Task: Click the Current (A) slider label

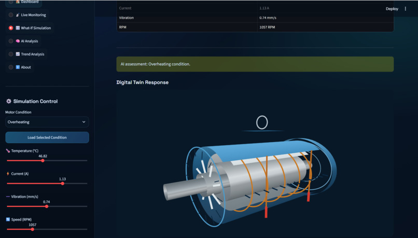Action: click(x=20, y=174)
